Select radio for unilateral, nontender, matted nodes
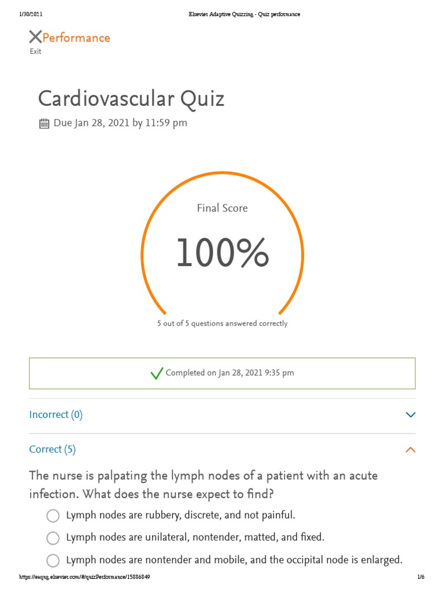Image resolution: width=444 pixels, height=592 pixels. pos(53,538)
